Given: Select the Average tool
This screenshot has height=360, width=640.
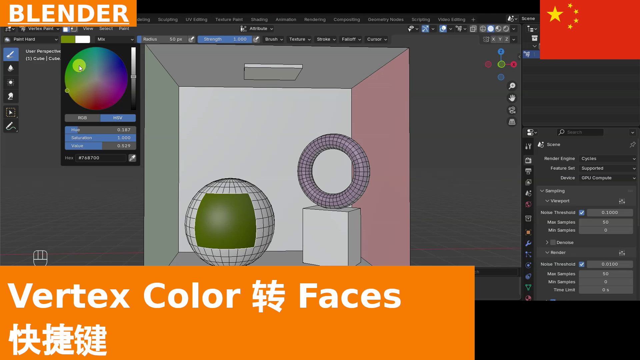Looking at the screenshot, I should (11, 82).
